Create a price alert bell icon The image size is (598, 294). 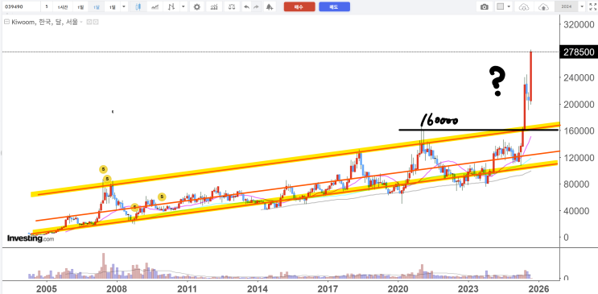pos(270,7)
